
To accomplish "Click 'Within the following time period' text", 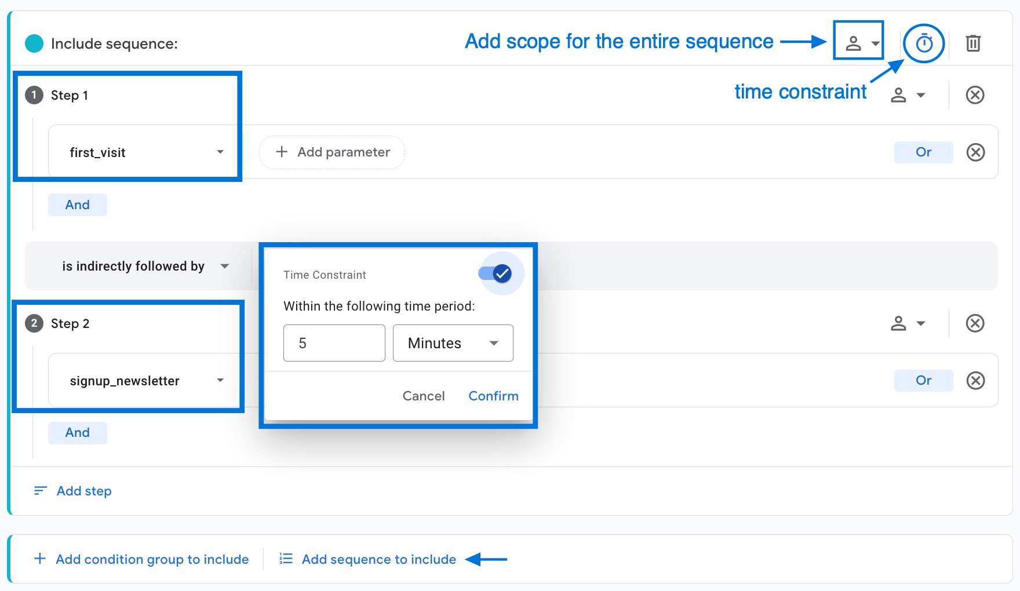I will [379, 306].
